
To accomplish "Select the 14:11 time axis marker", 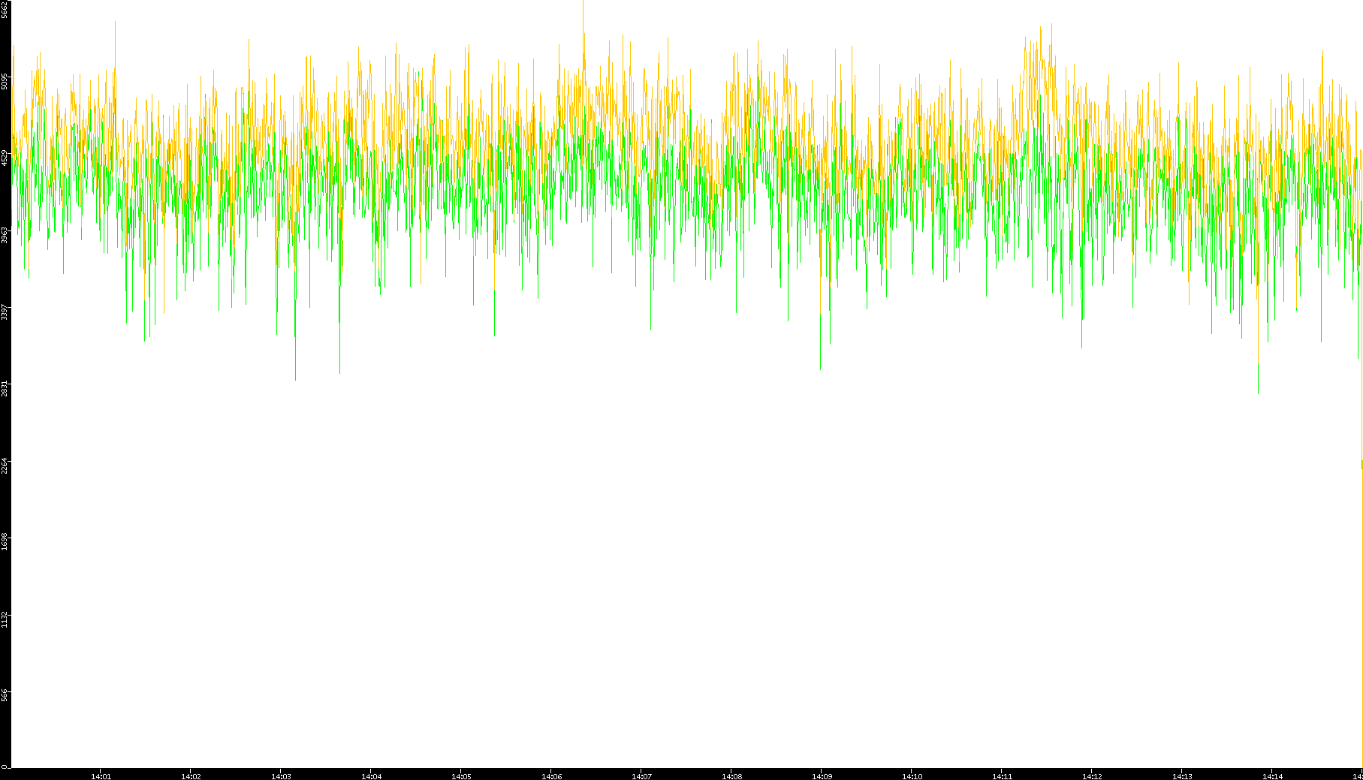I will [x=1002, y=775].
